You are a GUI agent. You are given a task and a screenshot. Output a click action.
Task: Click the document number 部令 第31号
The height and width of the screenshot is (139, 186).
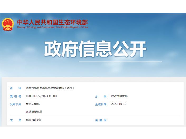click(34, 120)
